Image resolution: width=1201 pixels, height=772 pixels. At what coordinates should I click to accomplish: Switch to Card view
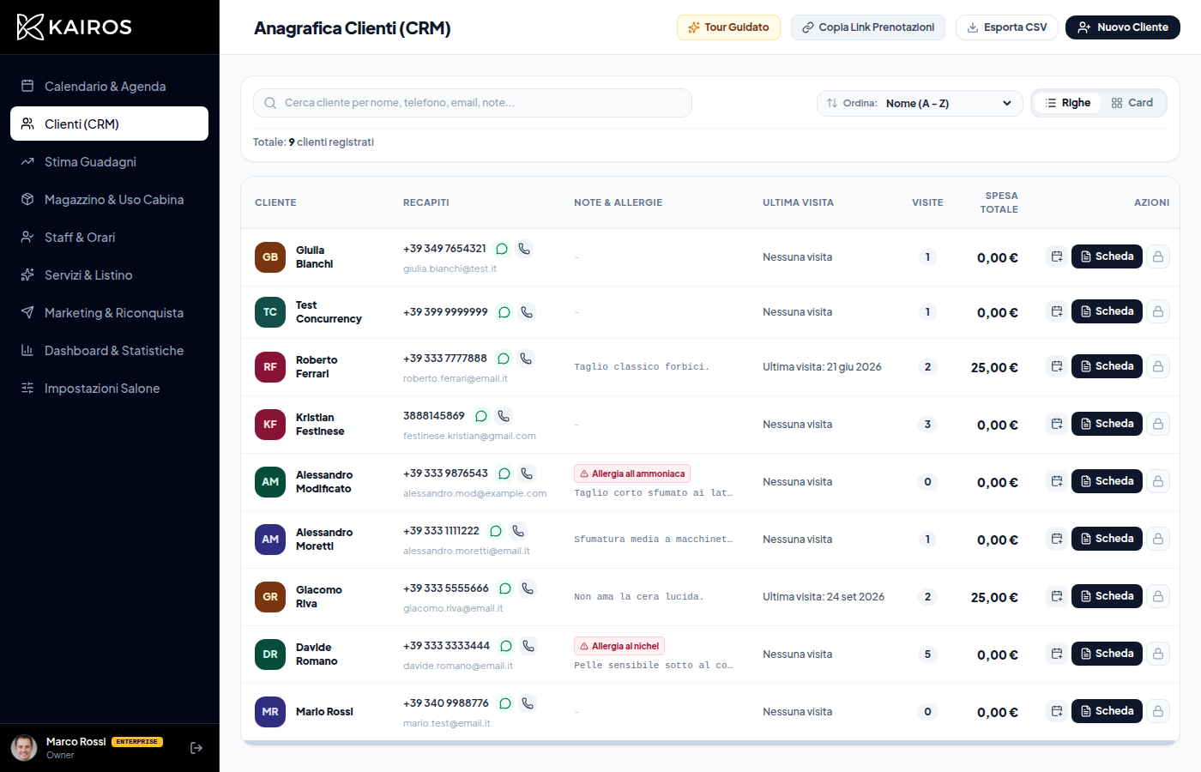coord(1132,103)
